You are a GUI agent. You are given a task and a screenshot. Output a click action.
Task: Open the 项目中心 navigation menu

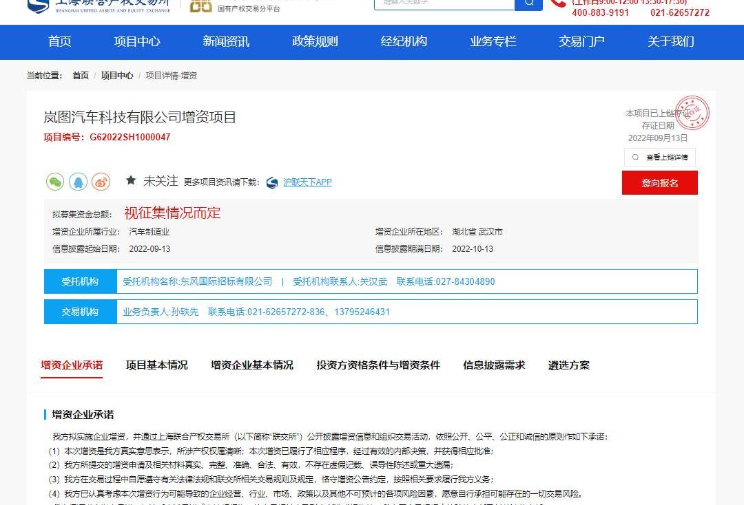137,42
